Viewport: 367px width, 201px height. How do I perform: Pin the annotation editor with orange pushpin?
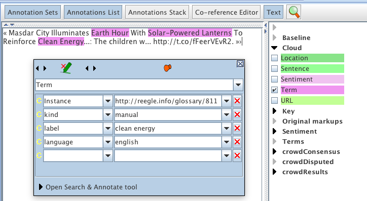click(x=168, y=68)
